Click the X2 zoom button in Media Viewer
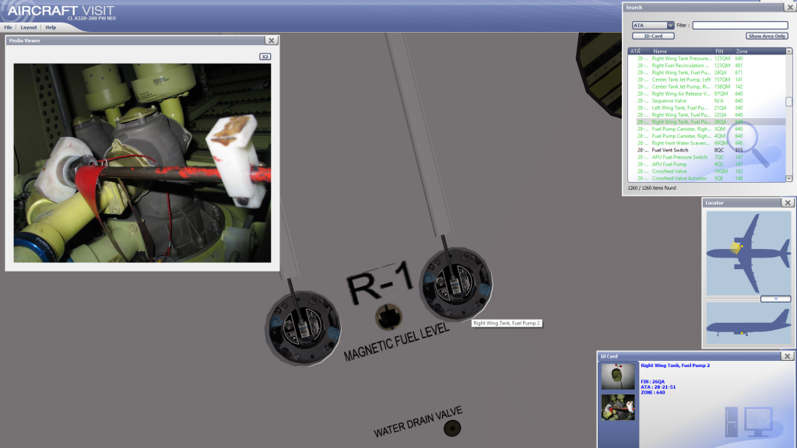This screenshot has width=797, height=448. tap(265, 56)
